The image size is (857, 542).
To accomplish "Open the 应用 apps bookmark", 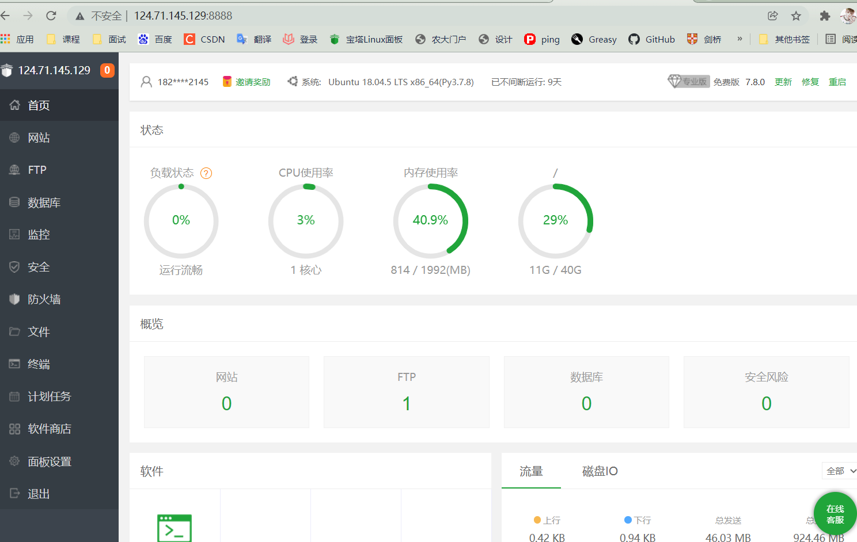I will pyautogui.click(x=17, y=39).
